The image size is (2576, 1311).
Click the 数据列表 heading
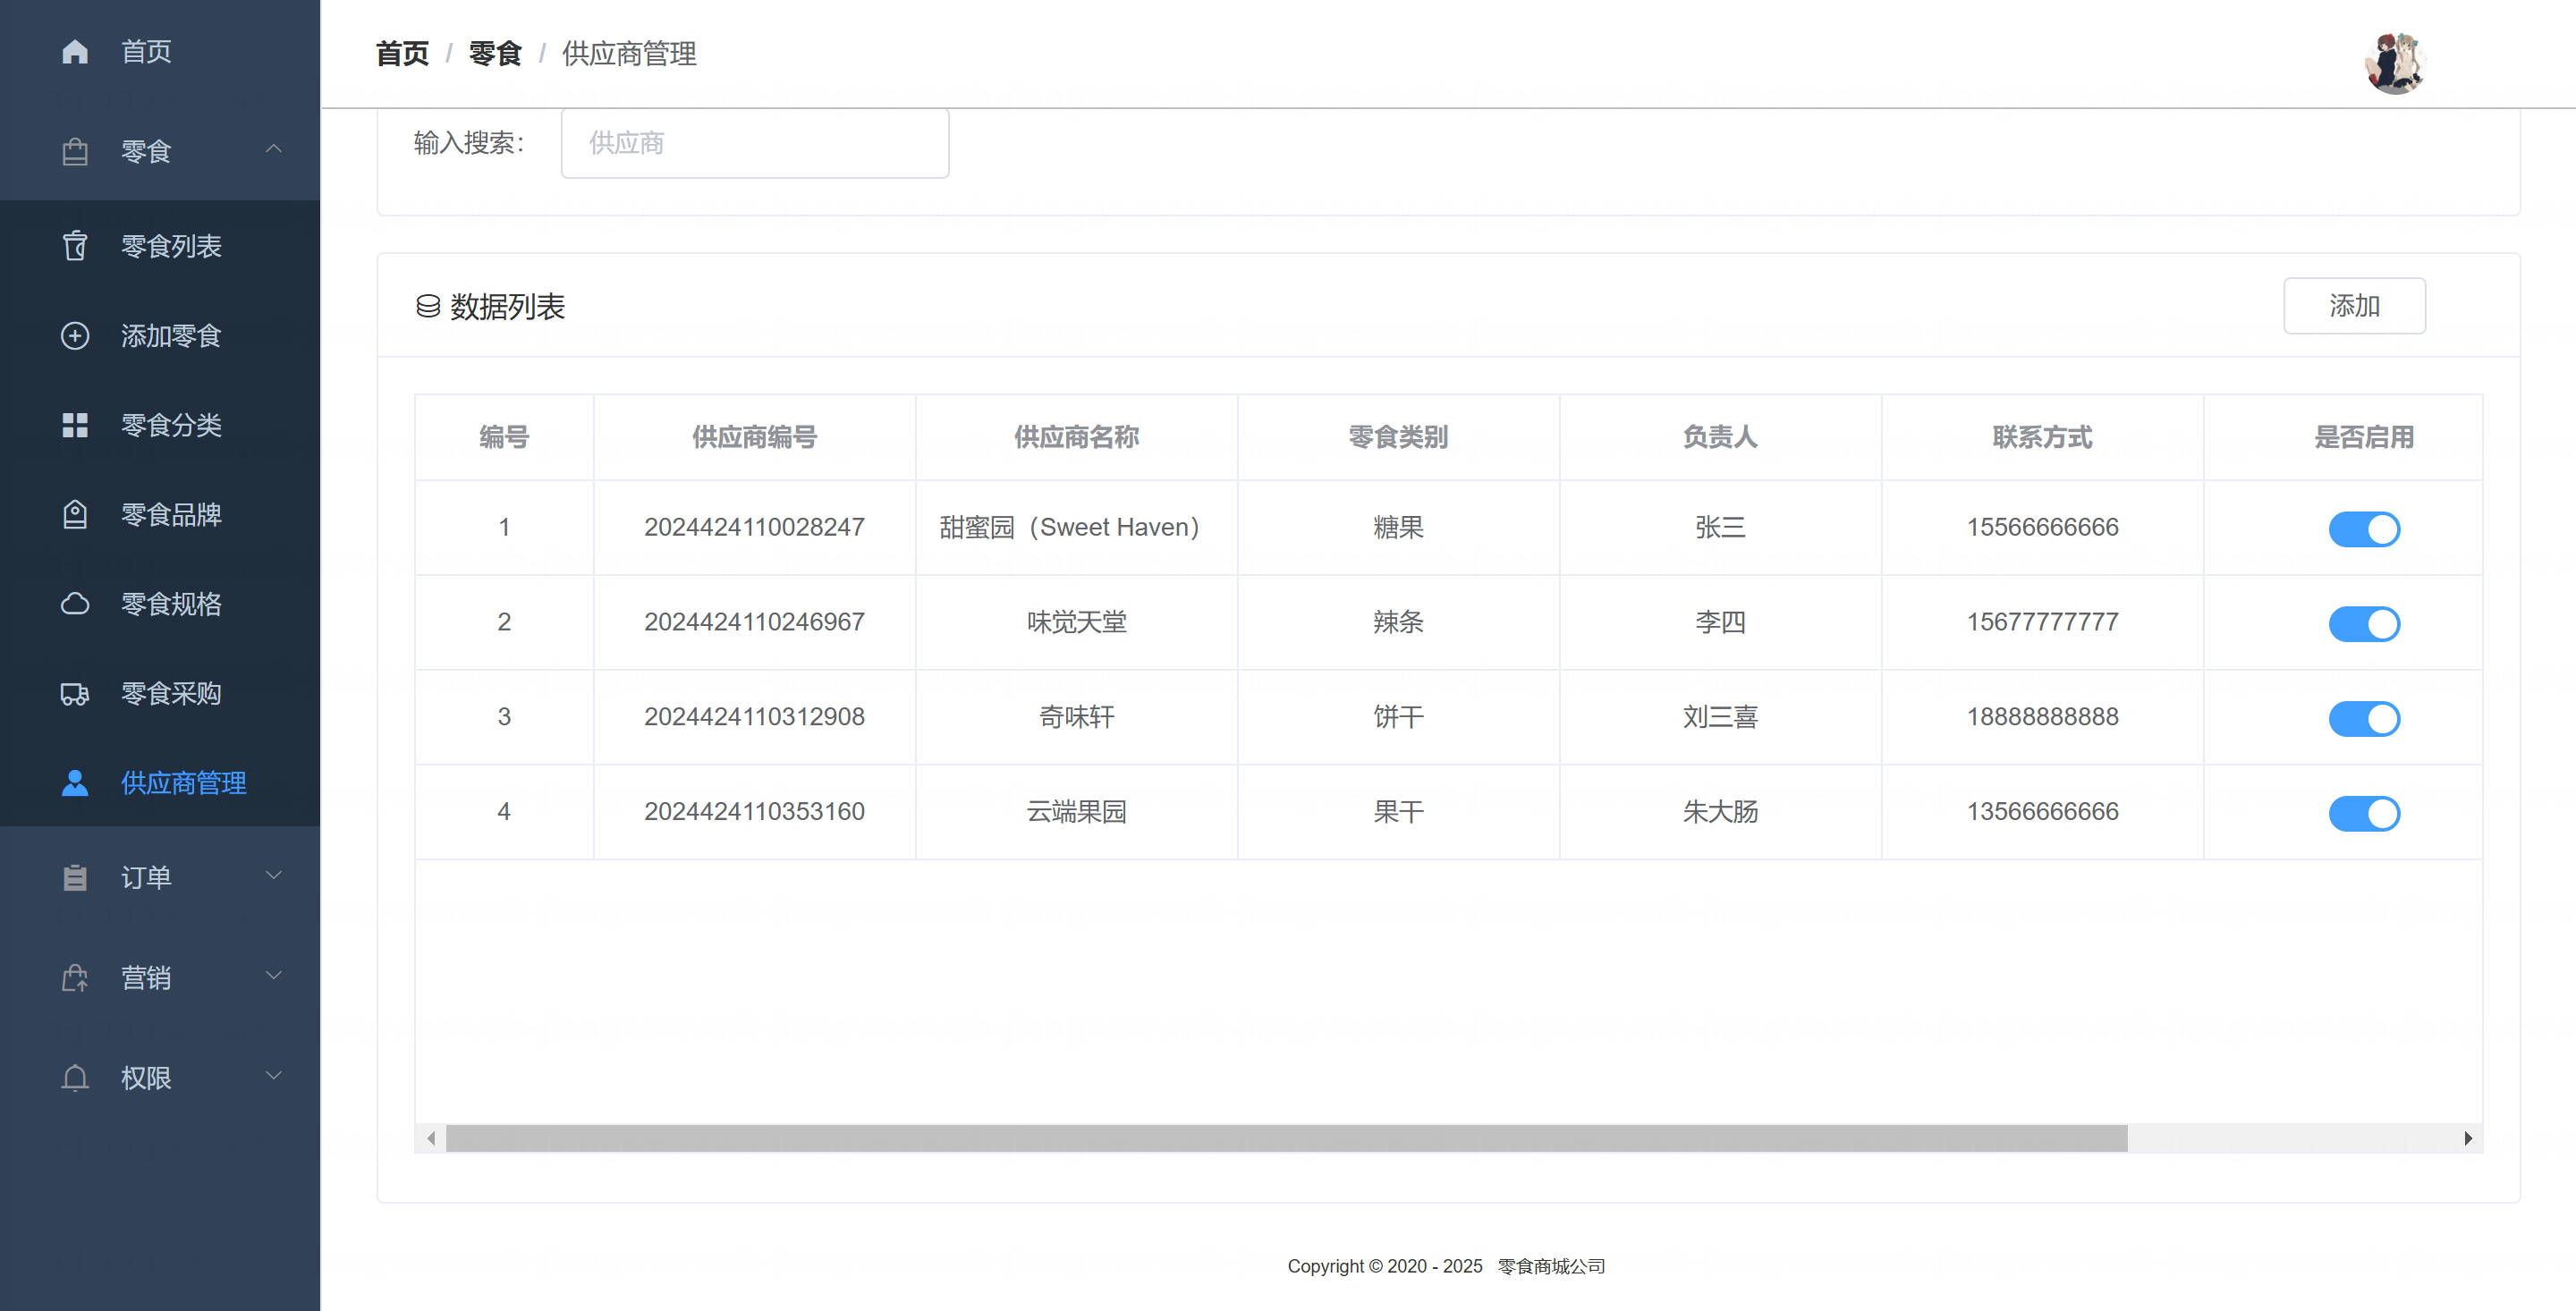(x=507, y=306)
